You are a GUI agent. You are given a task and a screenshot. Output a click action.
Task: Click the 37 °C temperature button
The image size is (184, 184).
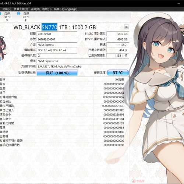[118, 73]
